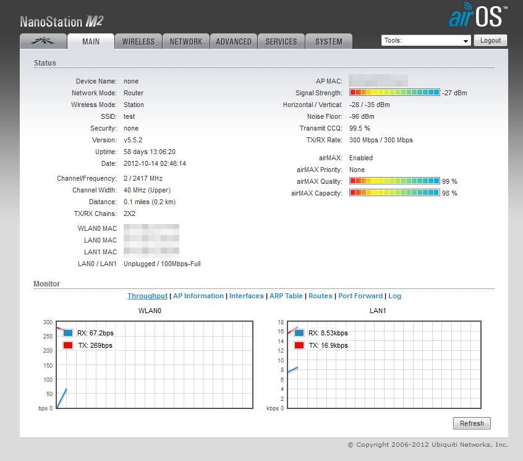Open the AP Information link

pos(198,296)
